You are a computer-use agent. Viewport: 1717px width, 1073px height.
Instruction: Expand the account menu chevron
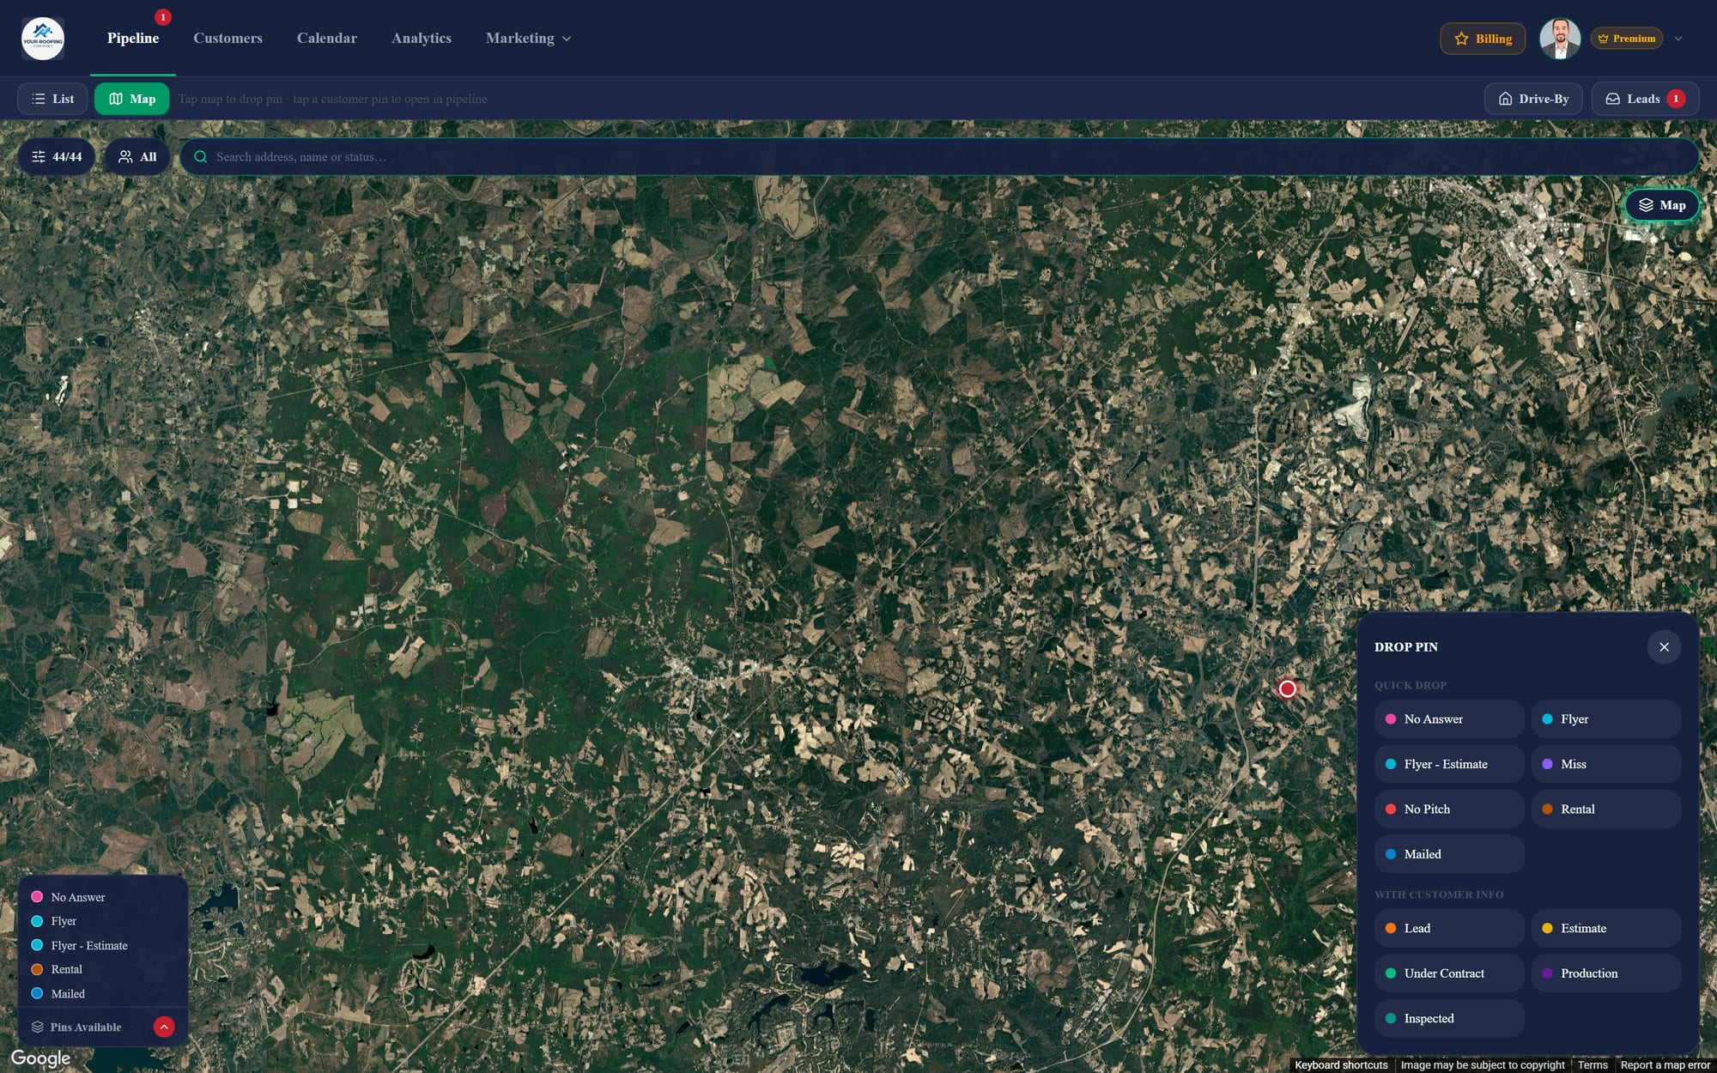click(x=1678, y=39)
